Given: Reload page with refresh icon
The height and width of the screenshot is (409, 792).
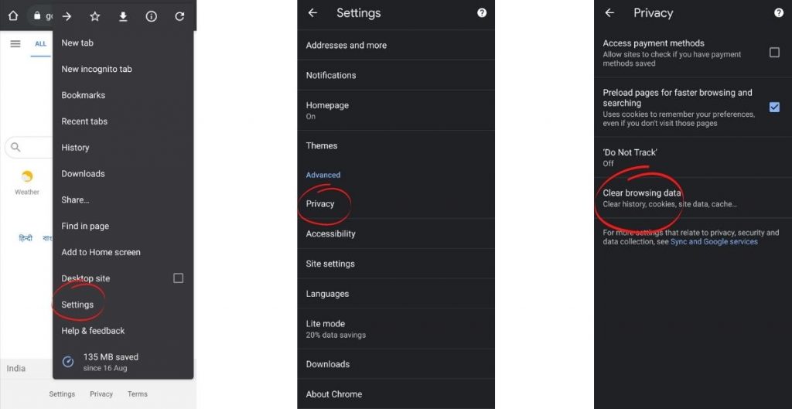Looking at the screenshot, I should coord(179,16).
